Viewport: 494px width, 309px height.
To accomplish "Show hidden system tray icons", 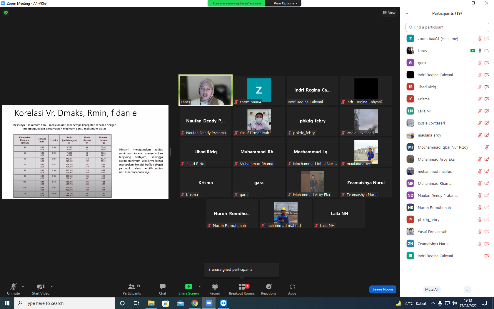I will [x=433, y=303].
